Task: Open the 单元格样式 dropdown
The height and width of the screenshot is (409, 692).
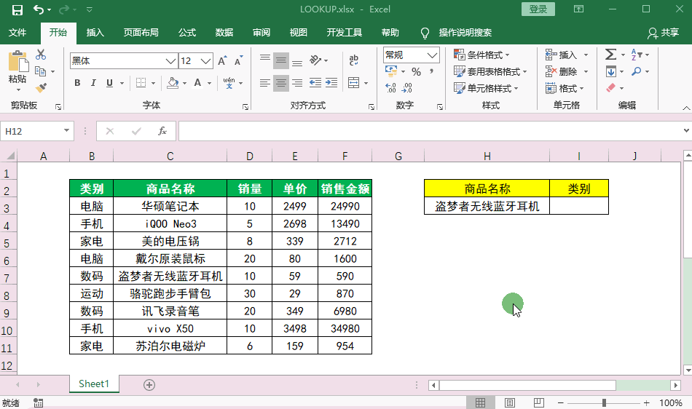Action: pyautogui.click(x=486, y=88)
